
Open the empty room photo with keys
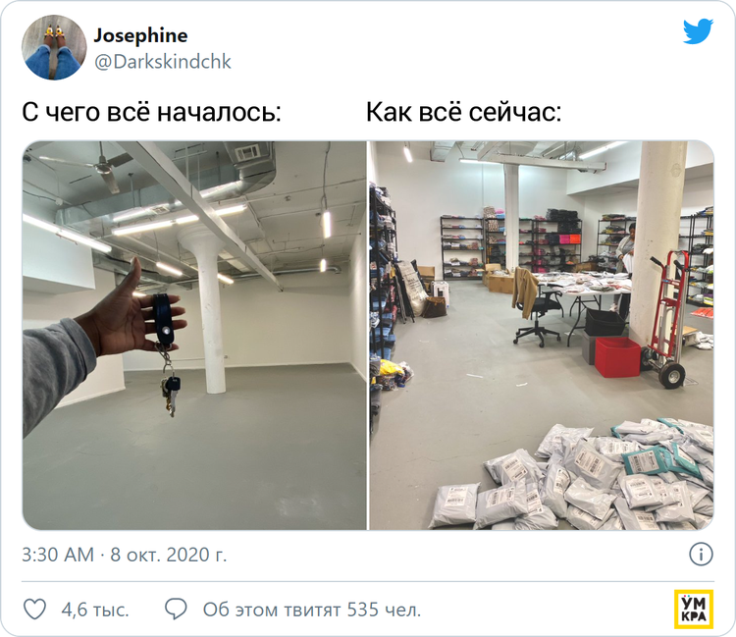[194, 335]
